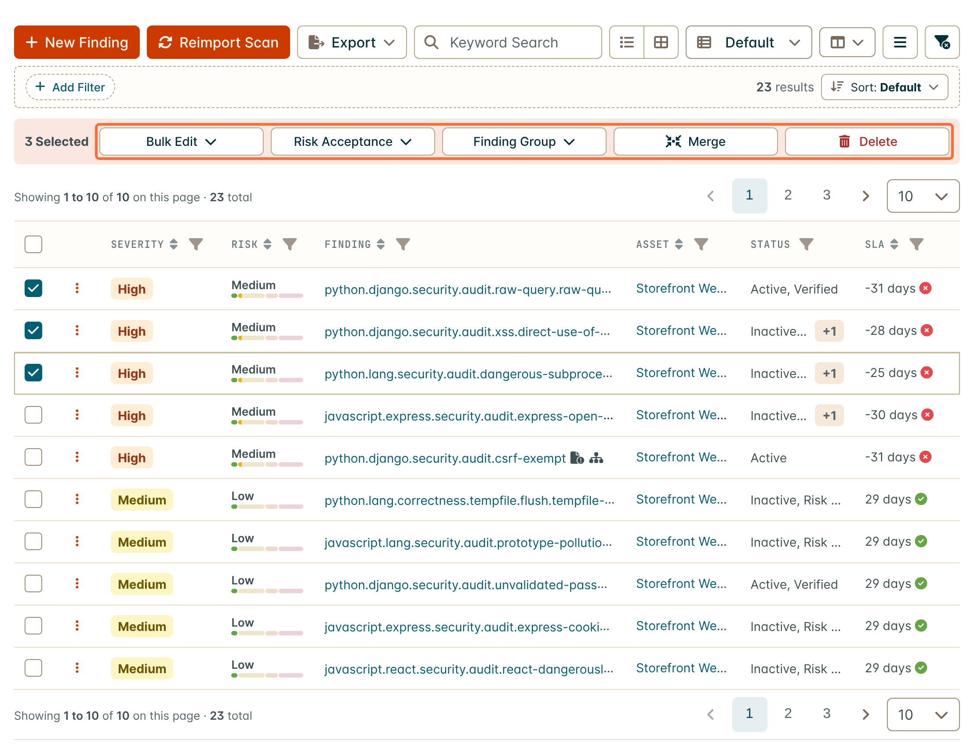Sort by the Asset column arrows
The height and width of the screenshot is (754, 974).
[679, 244]
